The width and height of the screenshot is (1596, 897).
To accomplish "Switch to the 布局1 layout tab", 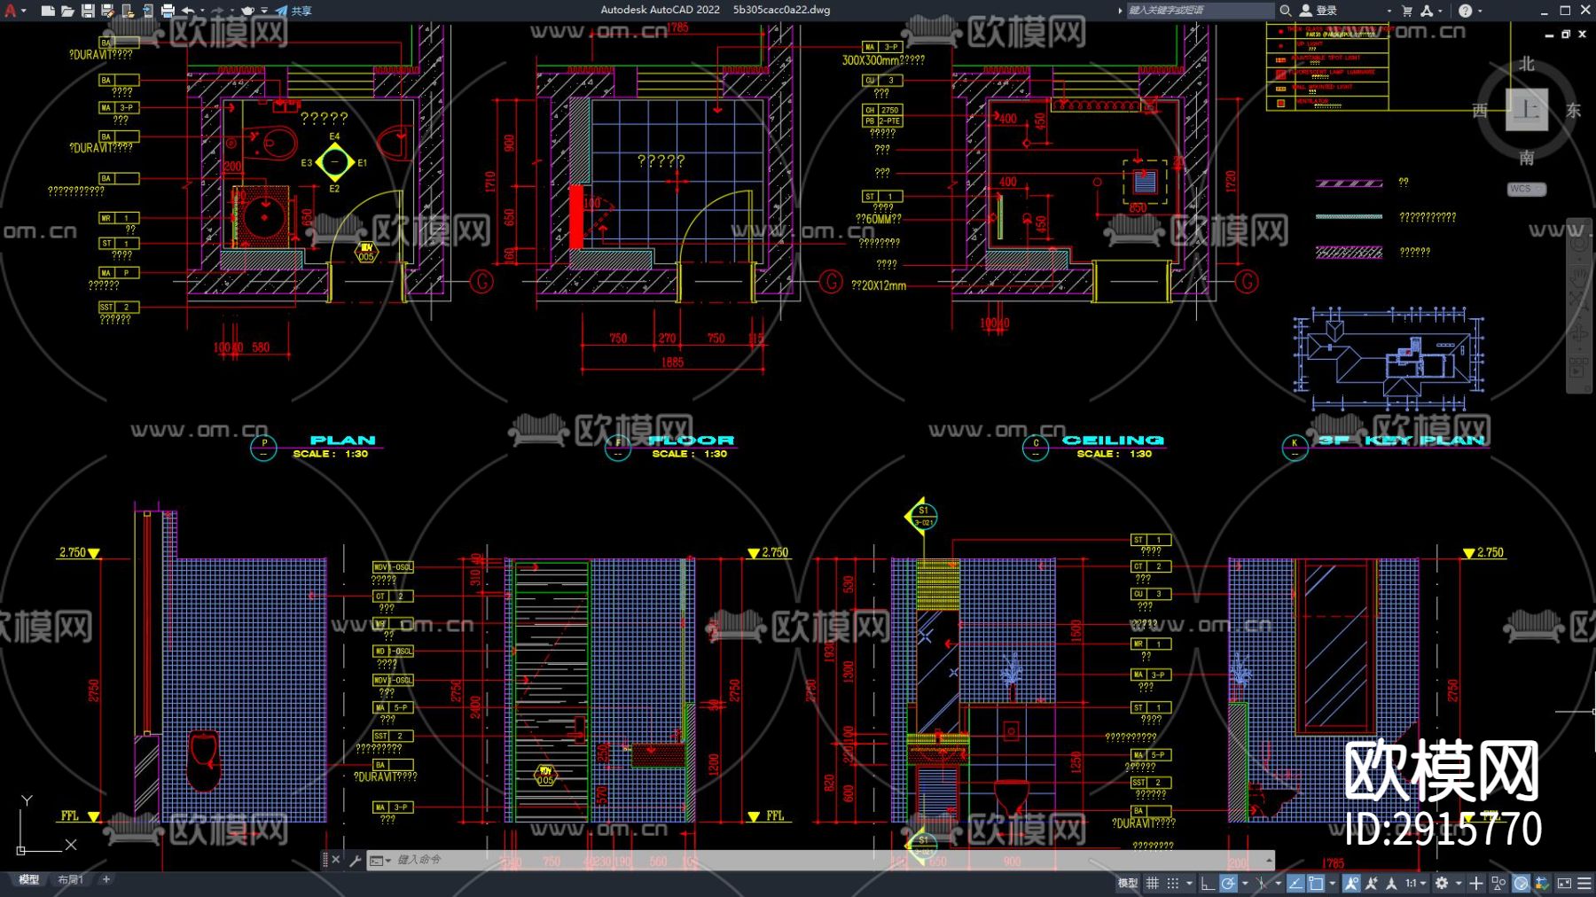I will pos(70,879).
